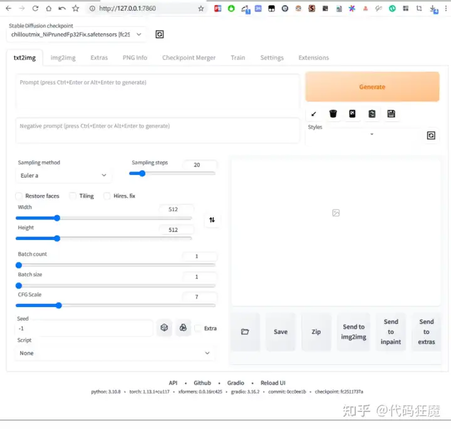Viewport: 451px width, 429px height.
Task: Click the Width slider handle
Action: (57, 218)
